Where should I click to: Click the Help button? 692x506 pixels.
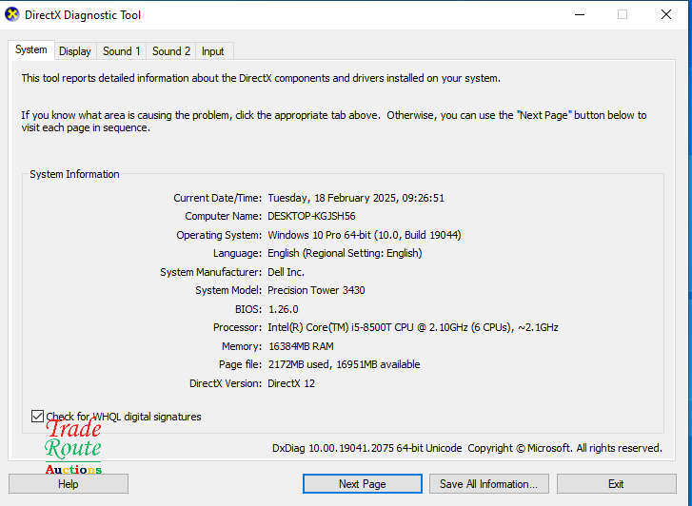click(69, 484)
